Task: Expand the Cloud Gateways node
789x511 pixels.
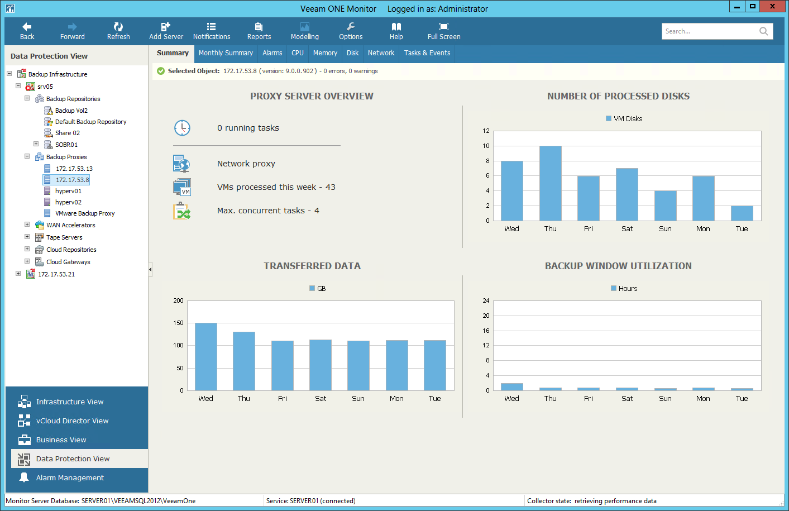Action: [27, 261]
